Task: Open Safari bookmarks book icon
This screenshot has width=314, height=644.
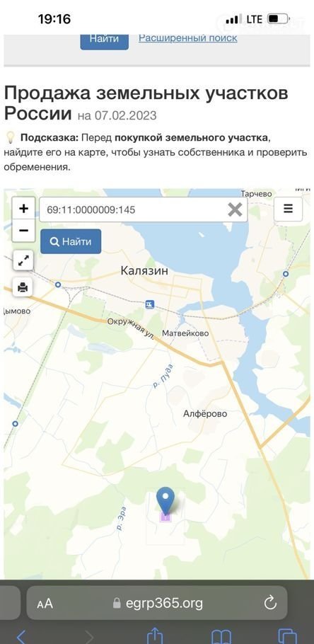Action: point(221,637)
